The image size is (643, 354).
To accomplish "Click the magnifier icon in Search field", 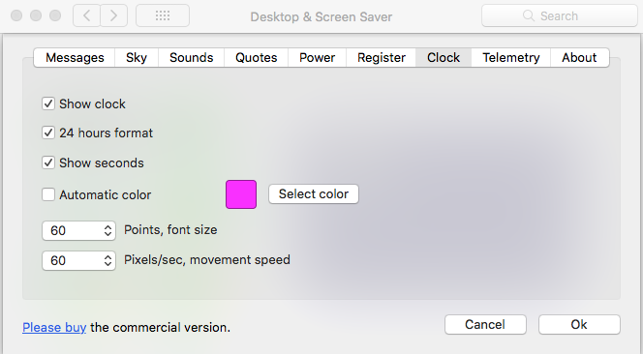I will 529,15.
